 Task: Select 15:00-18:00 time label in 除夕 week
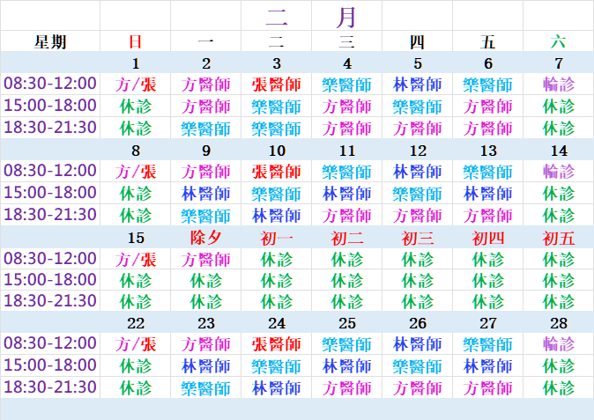[50, 280]
